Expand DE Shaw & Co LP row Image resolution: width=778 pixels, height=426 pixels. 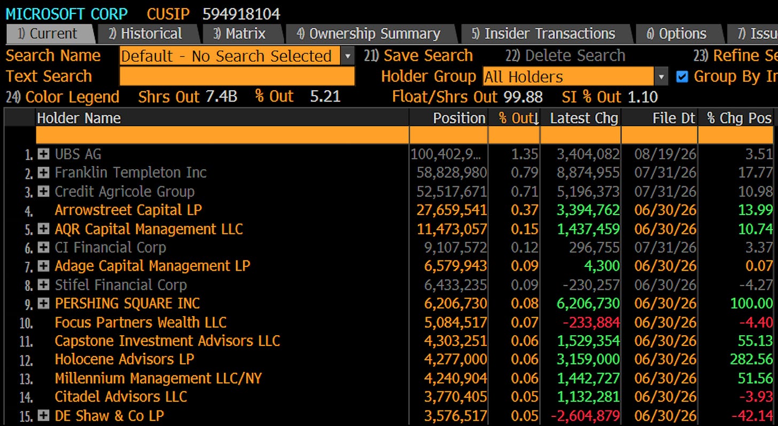(x=44, y=415)
